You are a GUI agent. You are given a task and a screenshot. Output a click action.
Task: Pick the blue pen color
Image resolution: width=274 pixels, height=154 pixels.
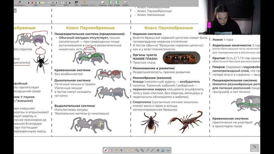(x=36, y=3)
